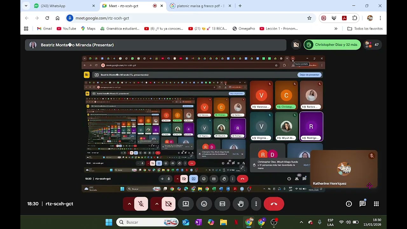Open the Adobe Acrobat extension
The height and width of the screenshot is (229, 407).
(344, 18)
